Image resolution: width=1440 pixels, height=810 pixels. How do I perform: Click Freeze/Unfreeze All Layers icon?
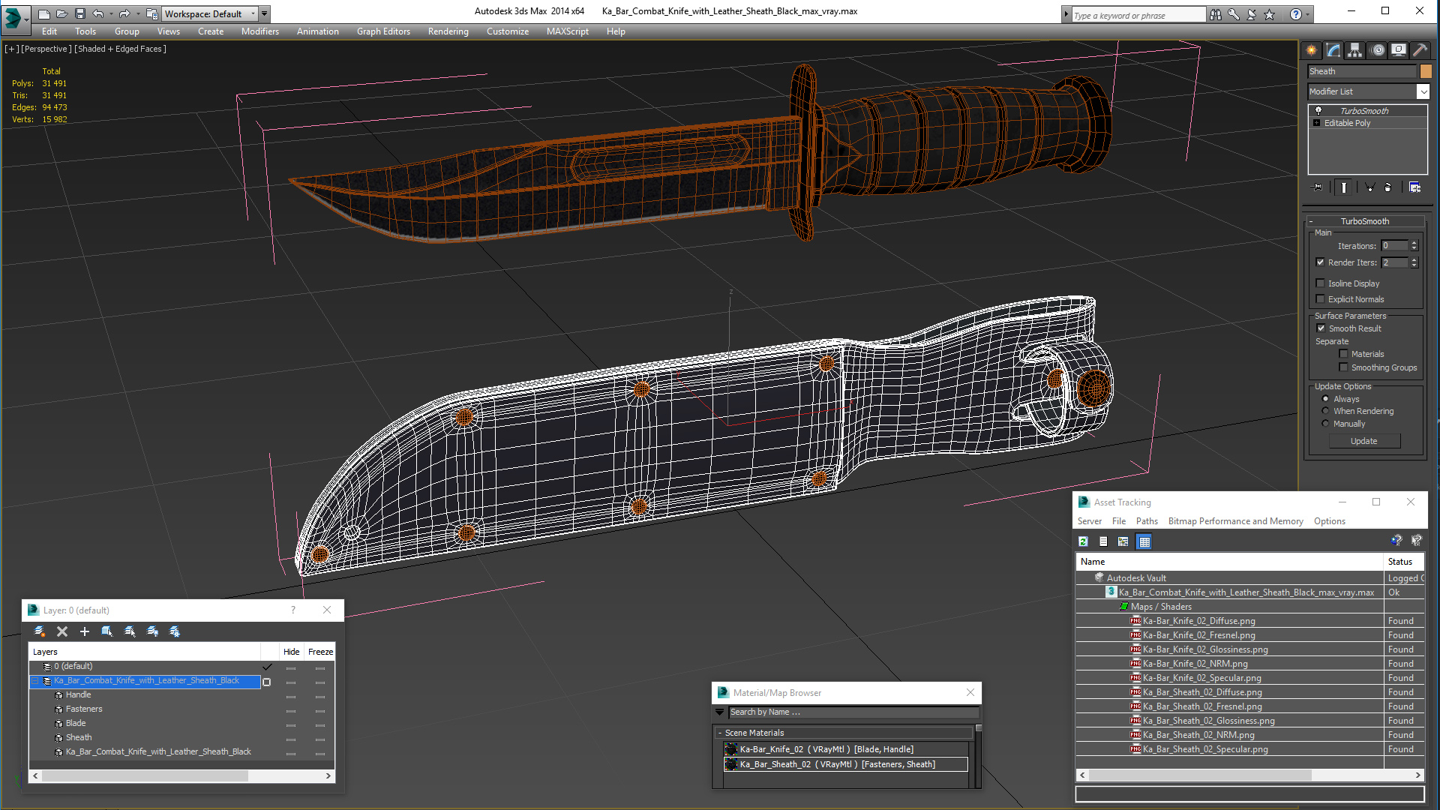click(175, 631)
